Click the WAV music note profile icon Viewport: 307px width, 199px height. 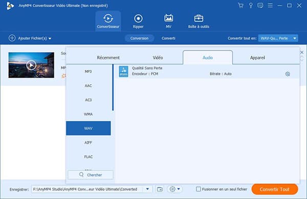pos(123,71)
